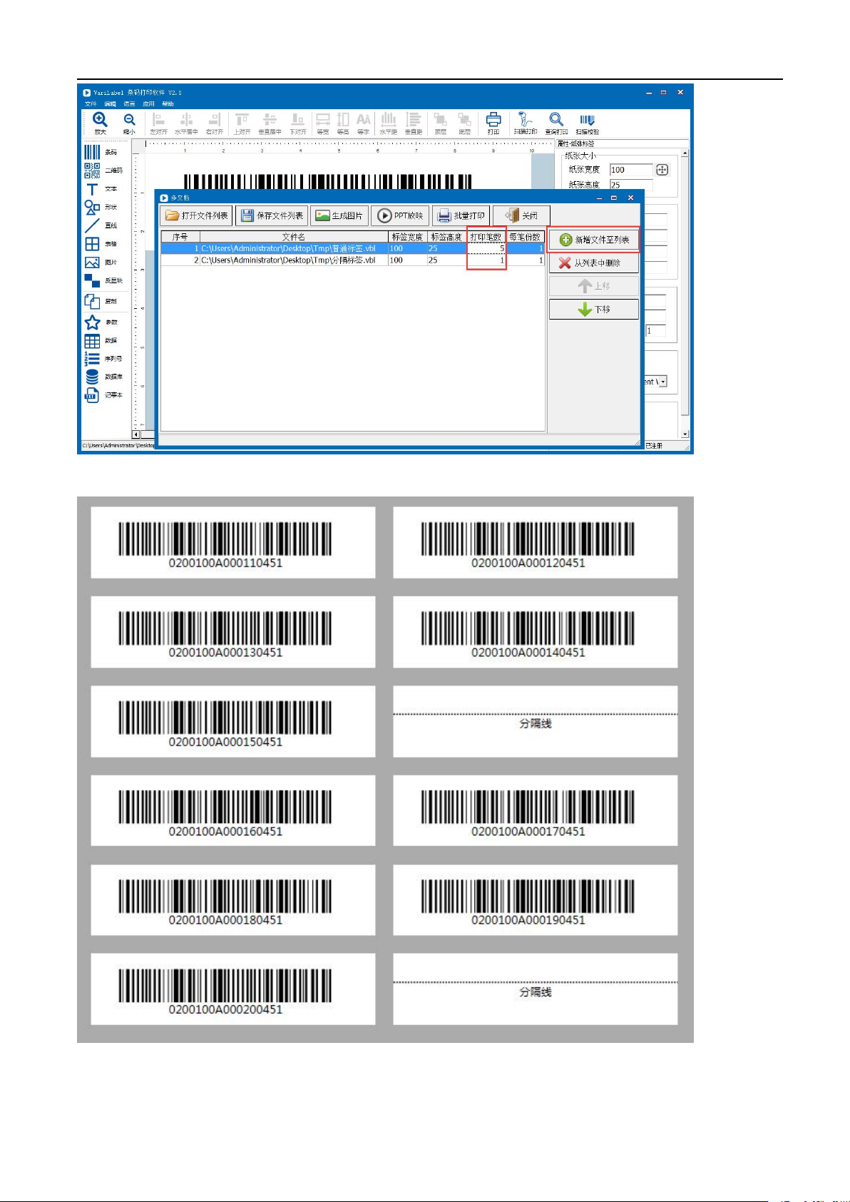850x1202 pixels.
Task: Click the 底层 send-to-bottom toolbar icon
Action: [x=464, y=120]
